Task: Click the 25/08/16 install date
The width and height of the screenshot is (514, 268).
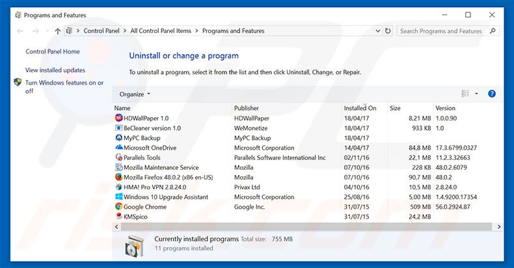Action: click(x=357, y=197)
